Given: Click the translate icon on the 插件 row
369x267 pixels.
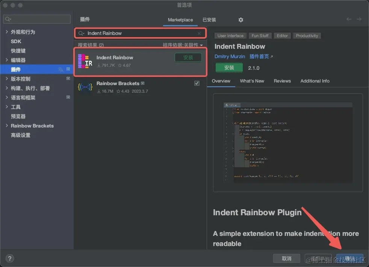Looking at the screenshot, I should [61, 69].
